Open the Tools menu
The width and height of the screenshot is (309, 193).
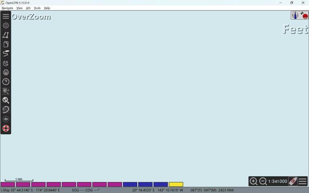[37, 8]
